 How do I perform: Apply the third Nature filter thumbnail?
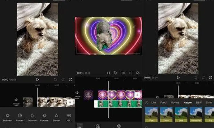181,115
